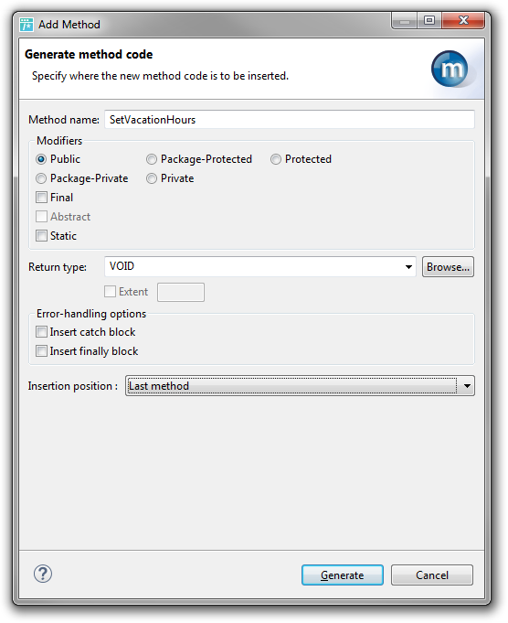
Task: Maximize the Add Method dialog window
Action: (429, 21)
